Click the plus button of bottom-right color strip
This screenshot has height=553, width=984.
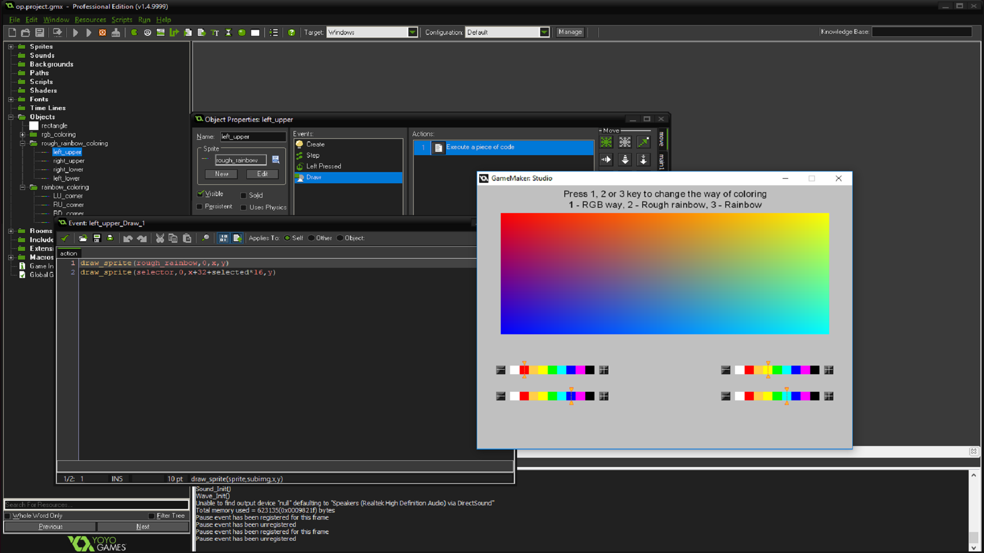point(829,396)
